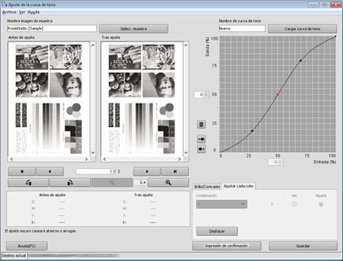Open the Ver menu
Screen dimensions: 343x261
coord(22,12)
